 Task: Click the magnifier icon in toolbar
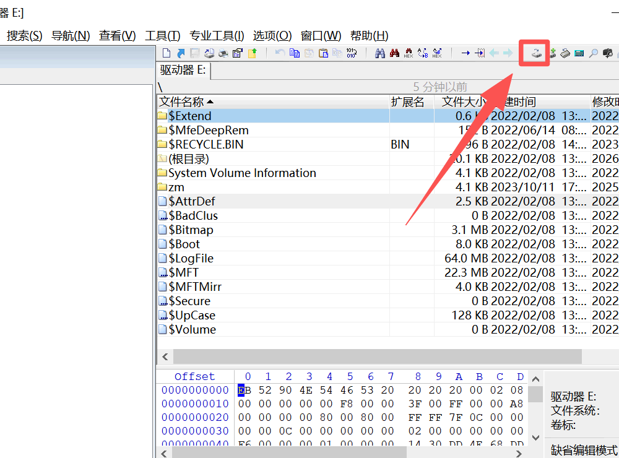coord(593,53)
